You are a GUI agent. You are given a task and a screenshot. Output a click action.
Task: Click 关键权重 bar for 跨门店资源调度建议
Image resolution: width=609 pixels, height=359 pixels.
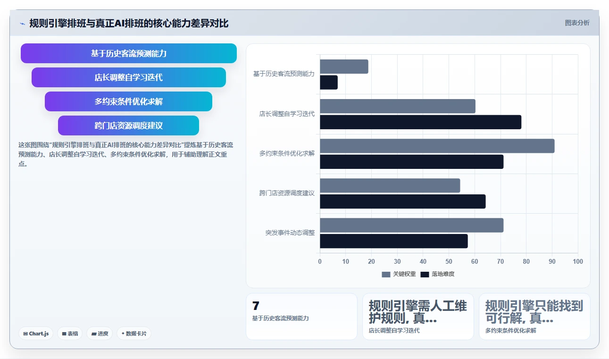pos(390,185)
